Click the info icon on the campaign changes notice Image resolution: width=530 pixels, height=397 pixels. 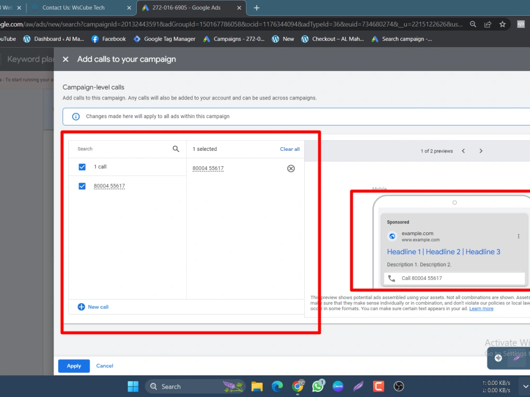tap(75, 116)
